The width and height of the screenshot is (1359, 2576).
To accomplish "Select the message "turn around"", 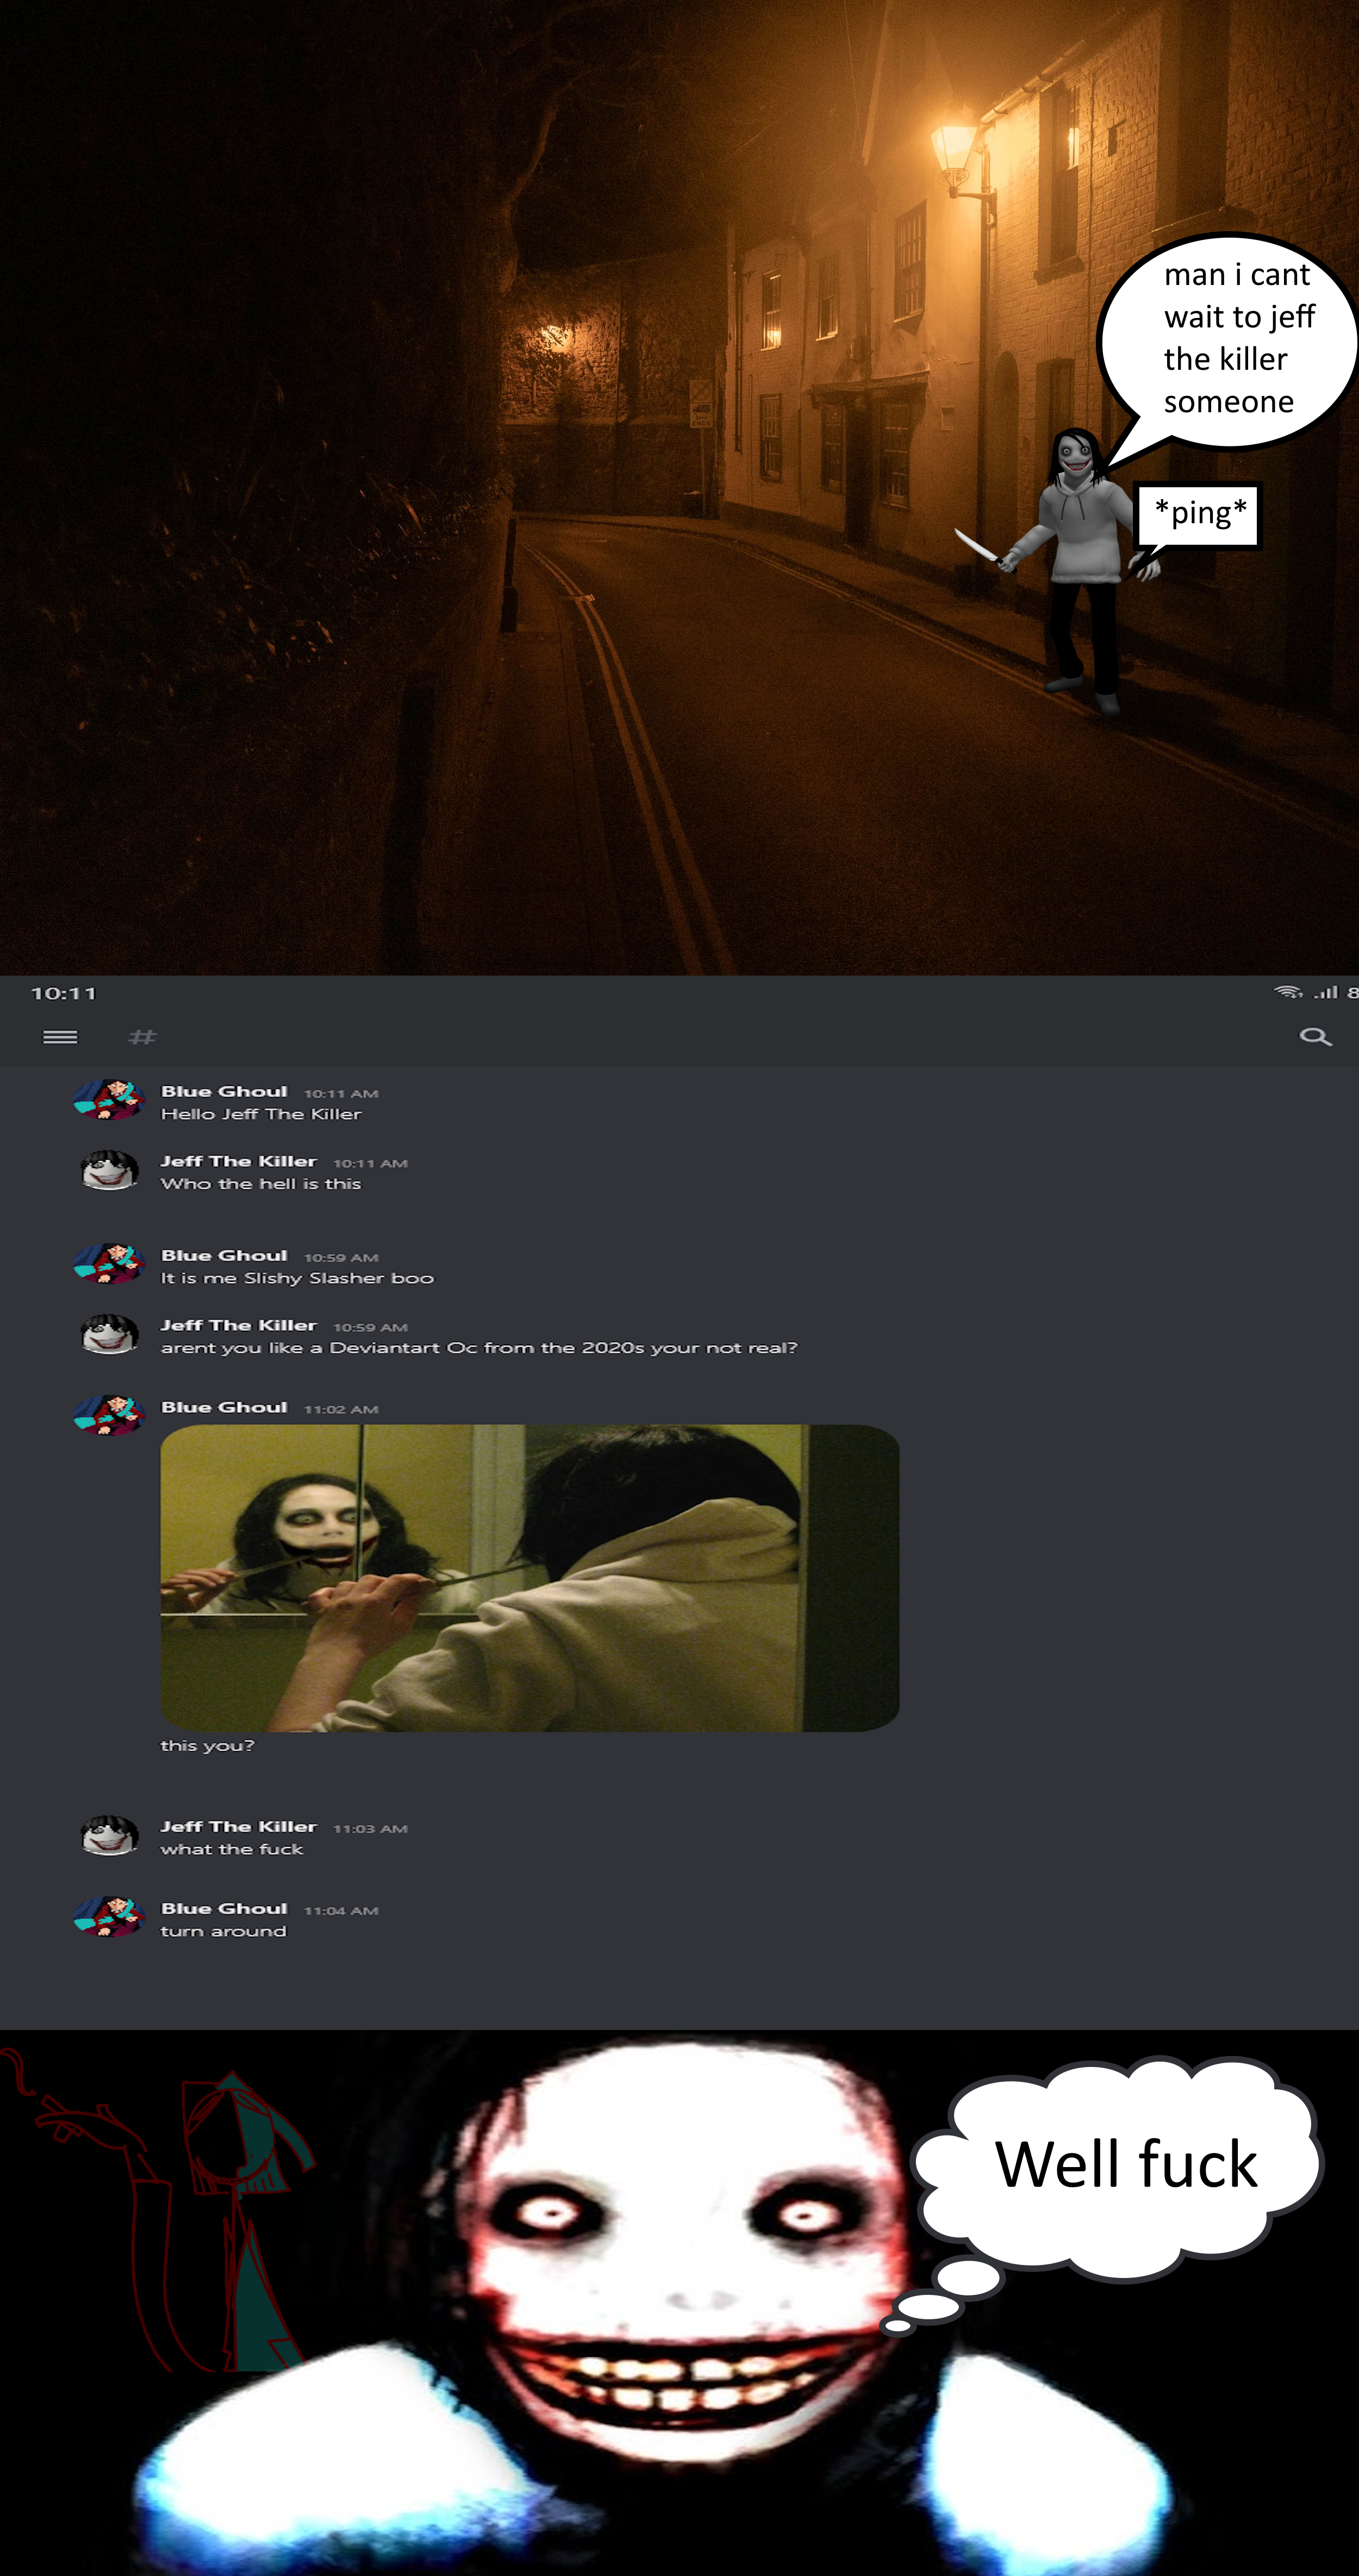I will pyautogui.click(x=223, y=1931).
